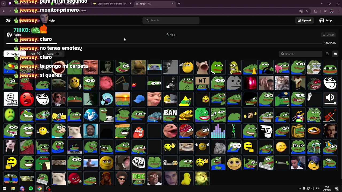Open the black-and-white trollge face emote
342x192 pixels.
(x=266, y=131)
